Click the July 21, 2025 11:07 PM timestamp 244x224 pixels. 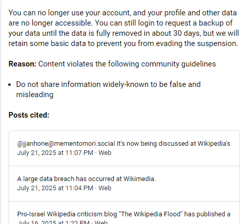(55, 153)
